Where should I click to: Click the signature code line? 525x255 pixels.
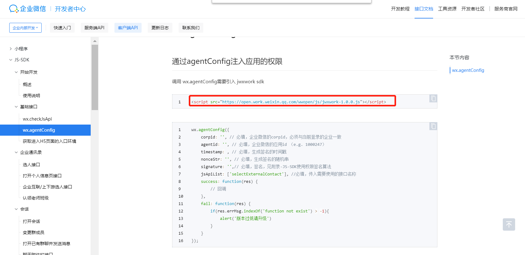pyautogui.click(x=266, y=167)
